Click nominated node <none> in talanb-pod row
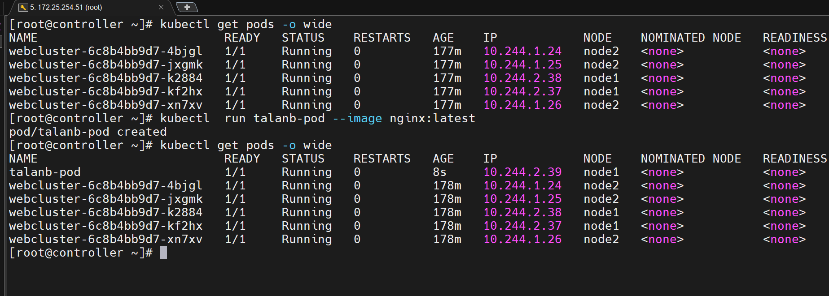The height and width of the screenshot is (296, 829). 662,172
